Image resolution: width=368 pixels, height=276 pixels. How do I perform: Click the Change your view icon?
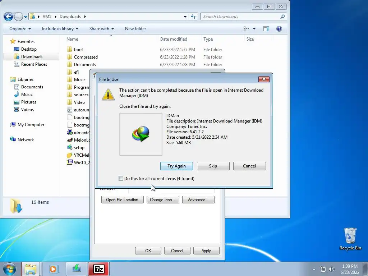[x=247, y=29]
